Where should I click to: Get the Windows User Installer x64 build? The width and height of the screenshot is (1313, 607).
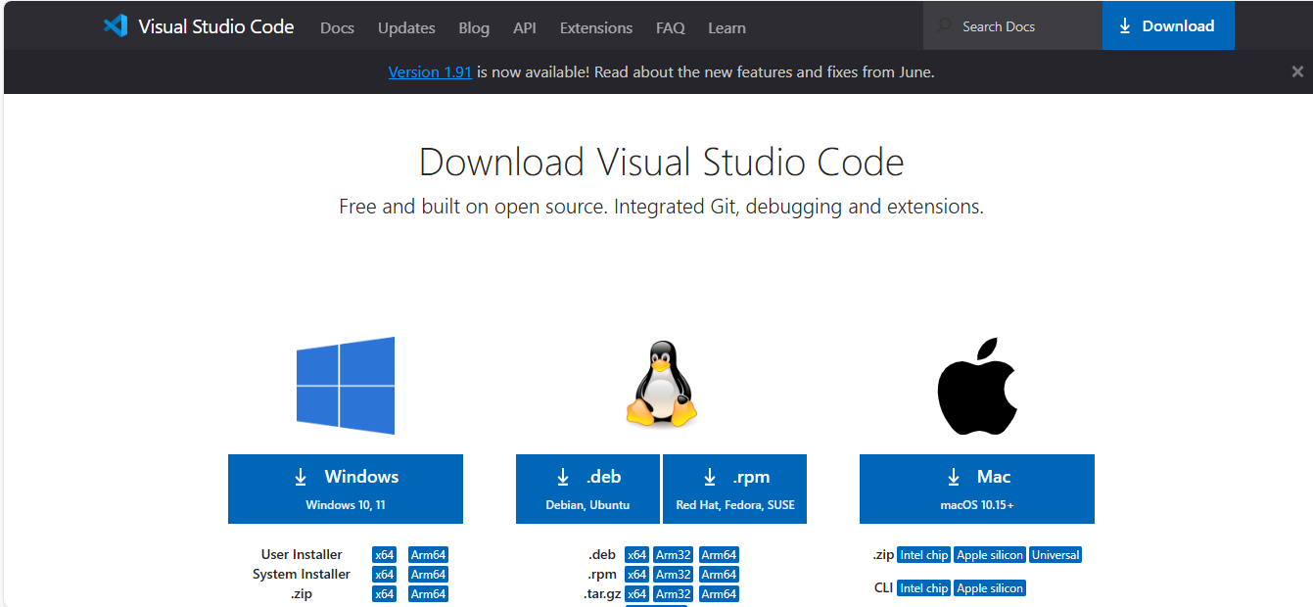(x=385, y=555)
